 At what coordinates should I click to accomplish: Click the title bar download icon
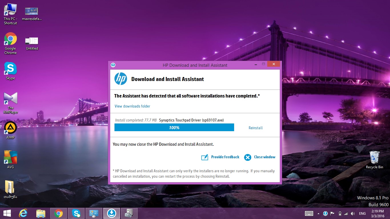click(x=113, y=65)
